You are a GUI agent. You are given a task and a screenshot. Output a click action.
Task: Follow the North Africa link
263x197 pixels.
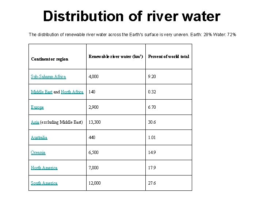[72, 92]
